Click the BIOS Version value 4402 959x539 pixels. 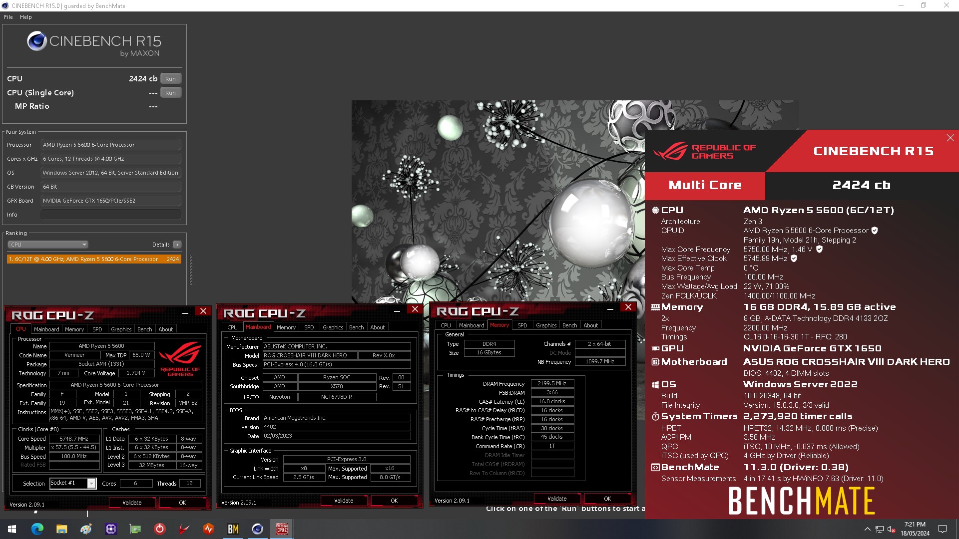pos(337,427)
